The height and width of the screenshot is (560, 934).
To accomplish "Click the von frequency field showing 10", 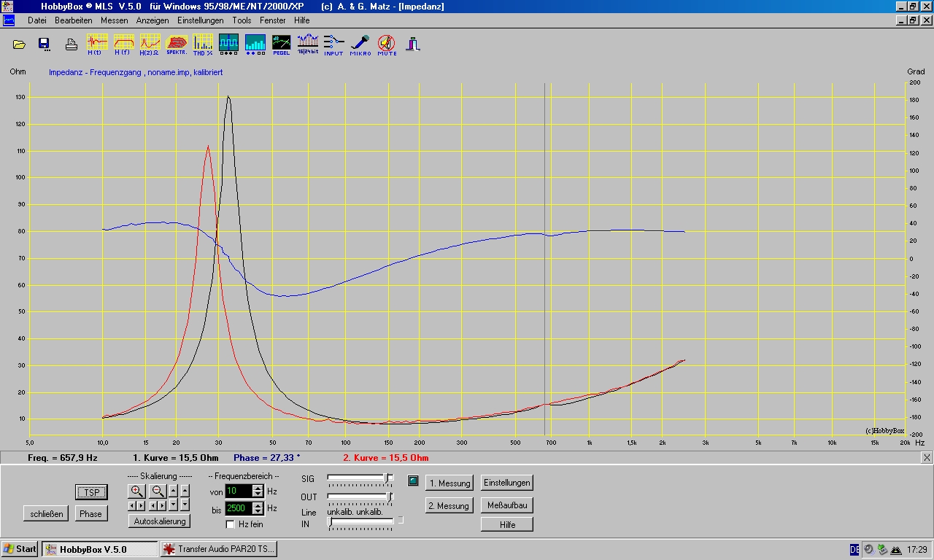I will tap(239, 491).
